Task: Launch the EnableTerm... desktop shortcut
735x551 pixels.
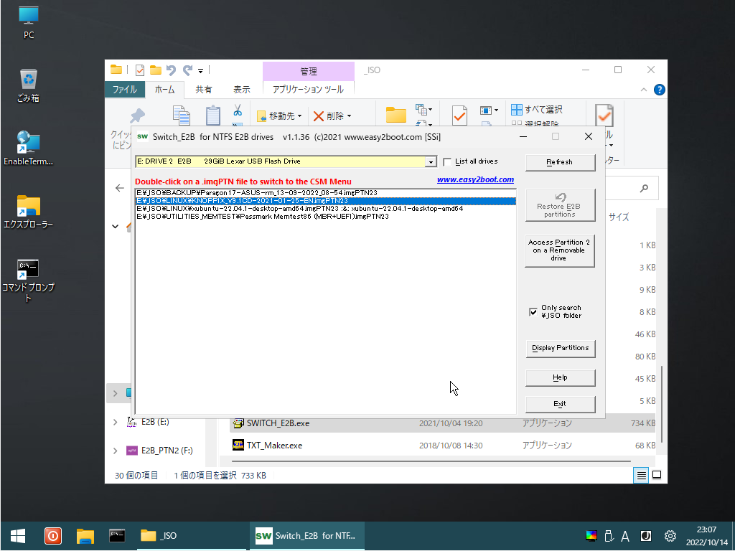Action: pyautogui.click(x=29, y=149)
